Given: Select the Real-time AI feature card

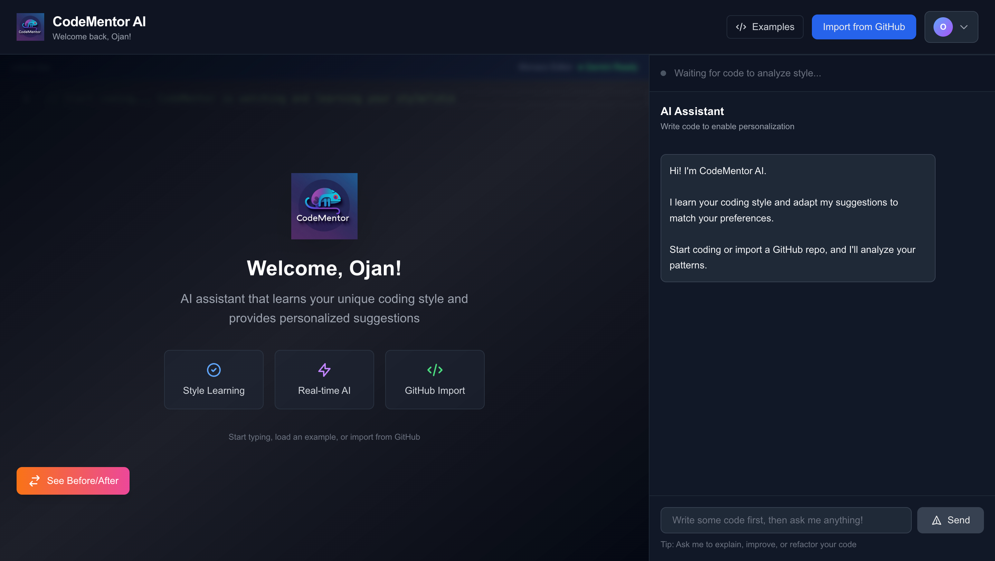Looking at the screenshot, I should 324,379.
